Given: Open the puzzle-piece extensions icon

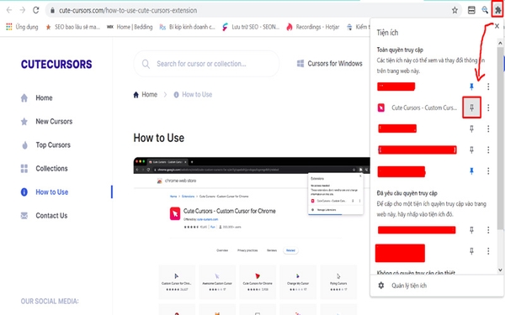Looking at the screenshot, I should point(497,10).
